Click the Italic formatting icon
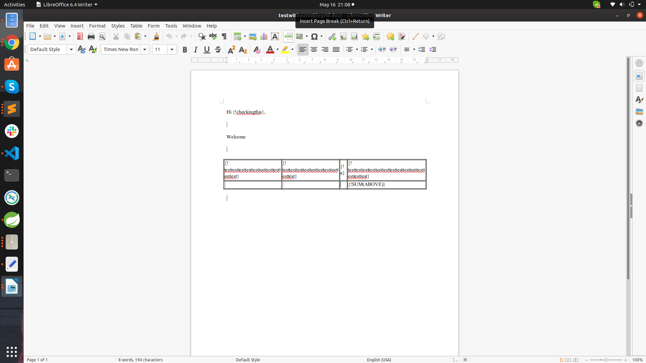The height and width of the screenshot is (363, 646). click(196, 49)
